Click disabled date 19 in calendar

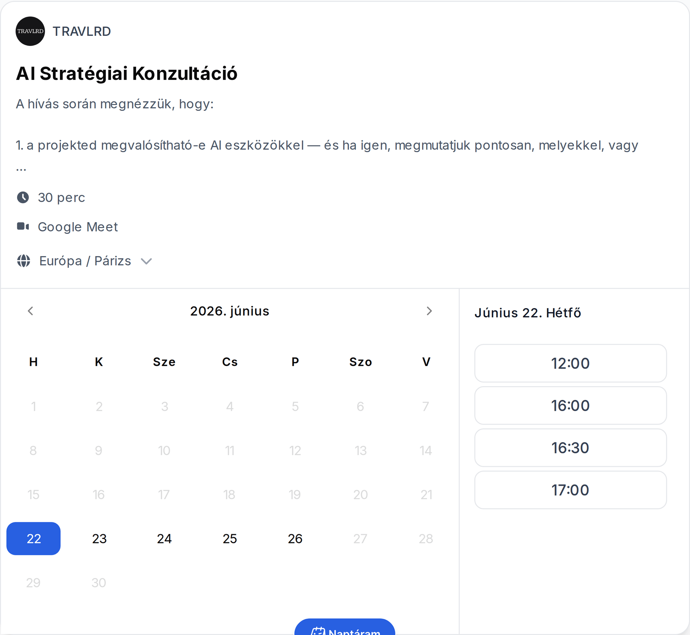click(x=295, y=495)
